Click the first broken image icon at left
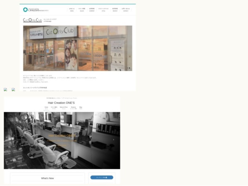The image size is (248, 186). (x=5, y=90)
